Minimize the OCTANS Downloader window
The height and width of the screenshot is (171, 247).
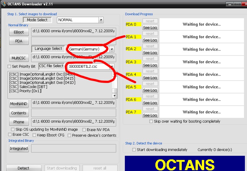(230, 4)
